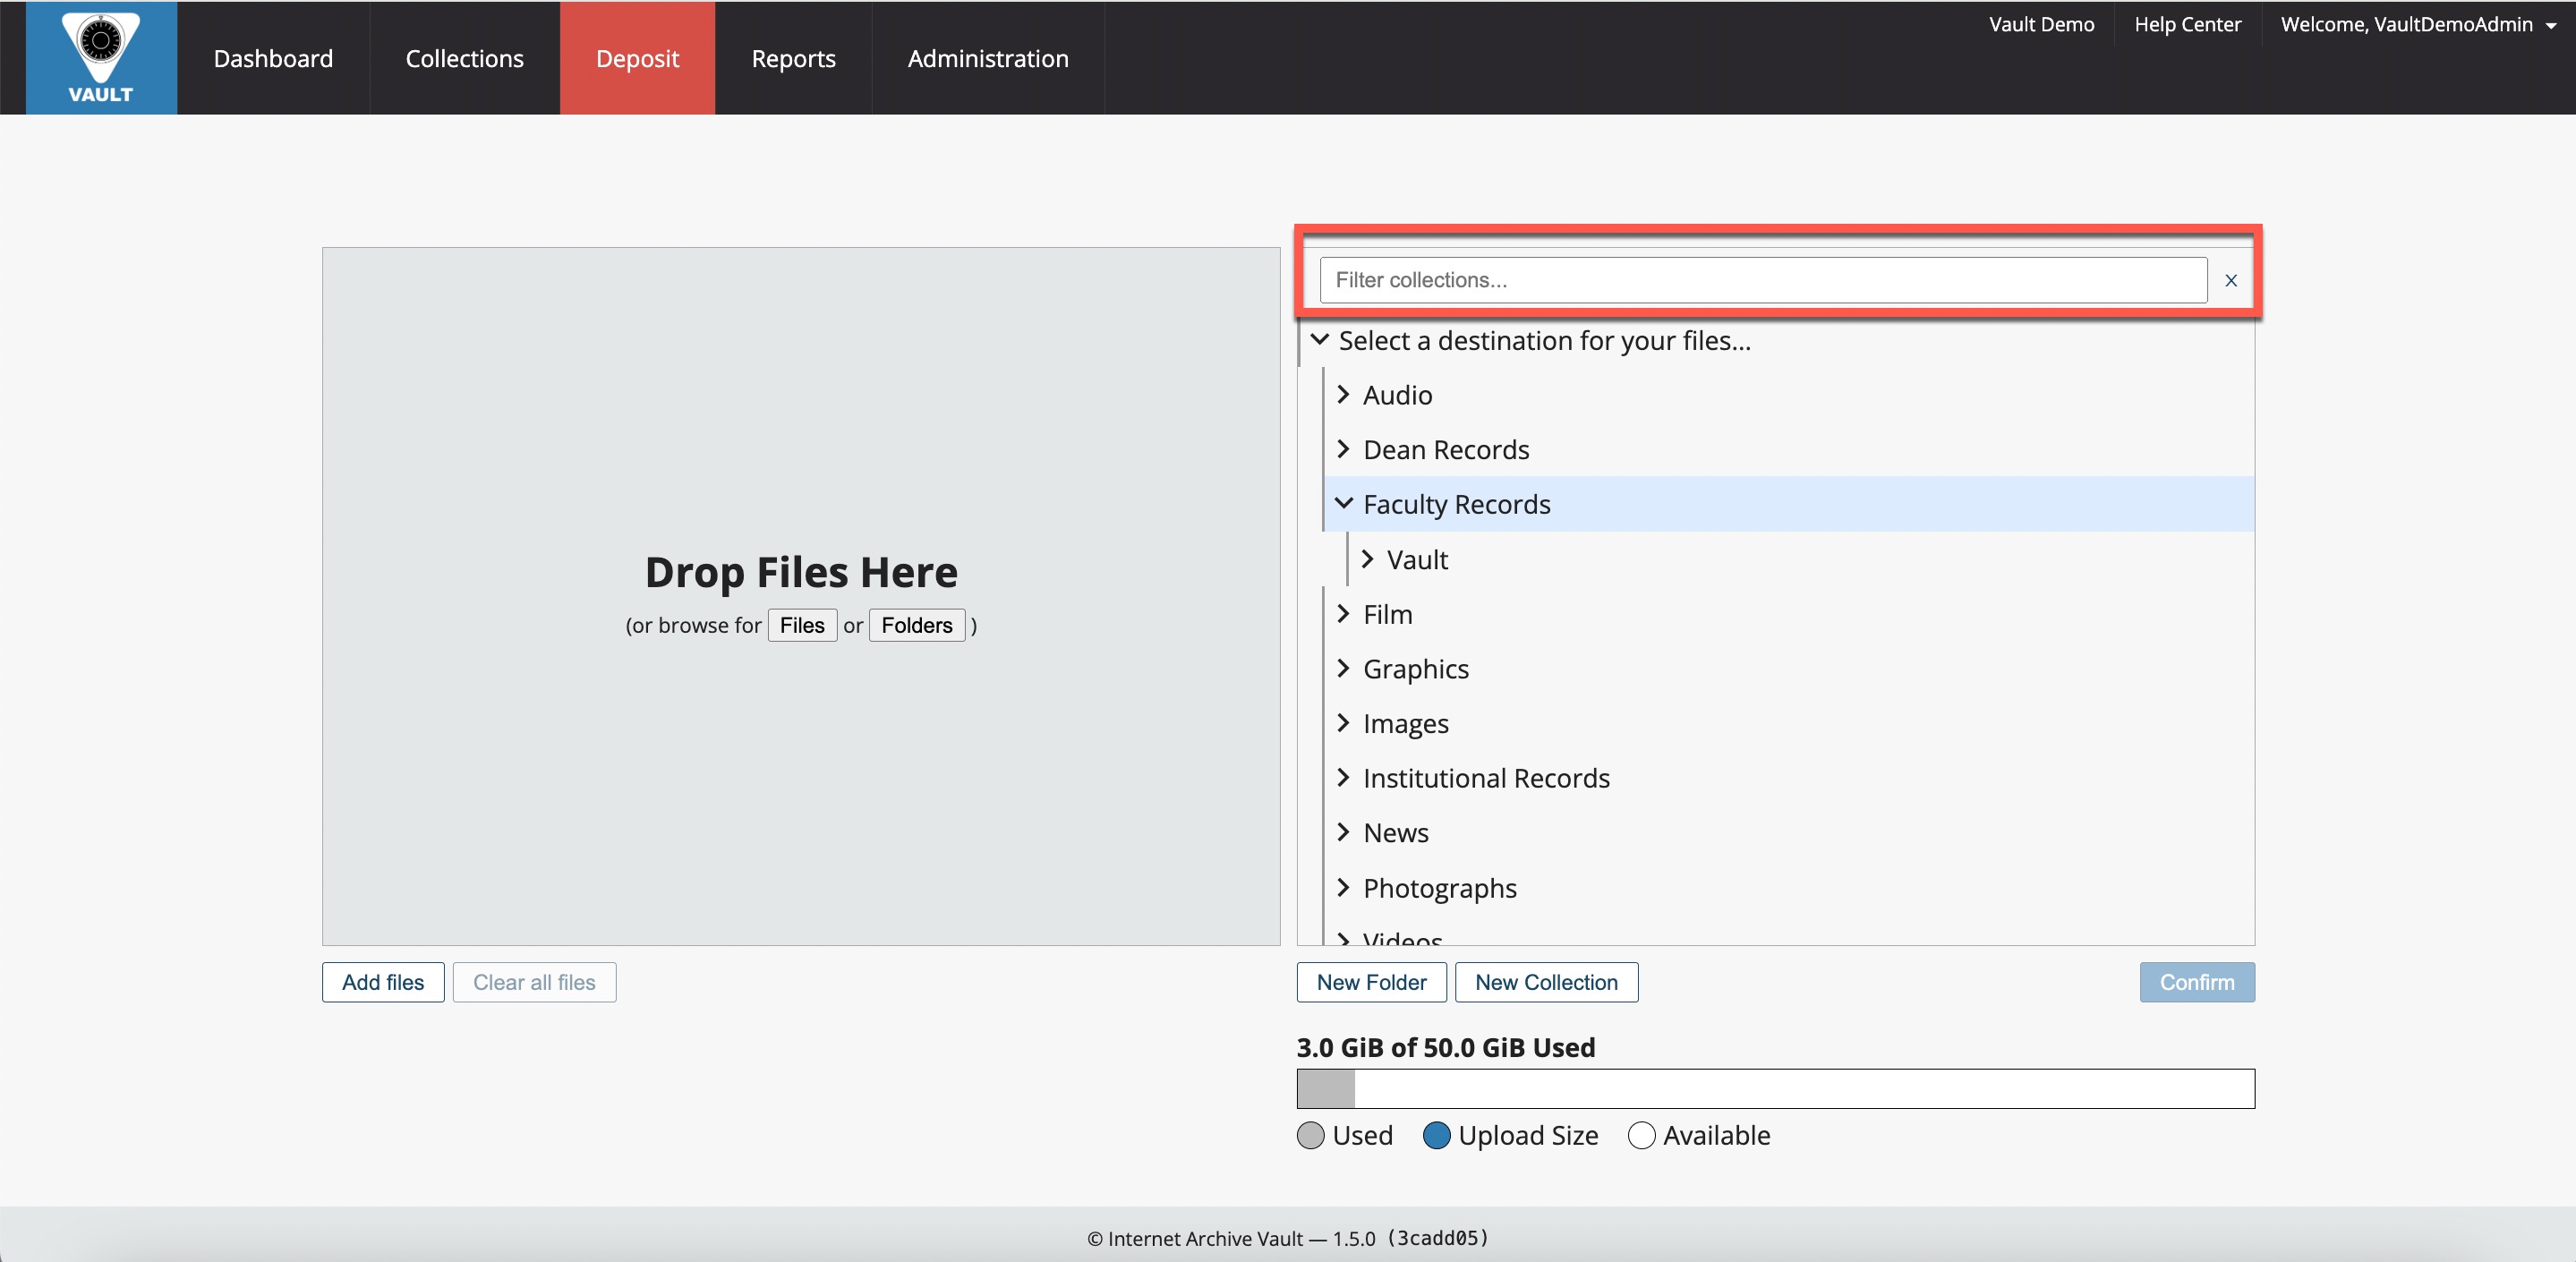Expand the Film collection arrow
The height and width of the screenshot is (1262, 2576).
tap(1343, 614)
